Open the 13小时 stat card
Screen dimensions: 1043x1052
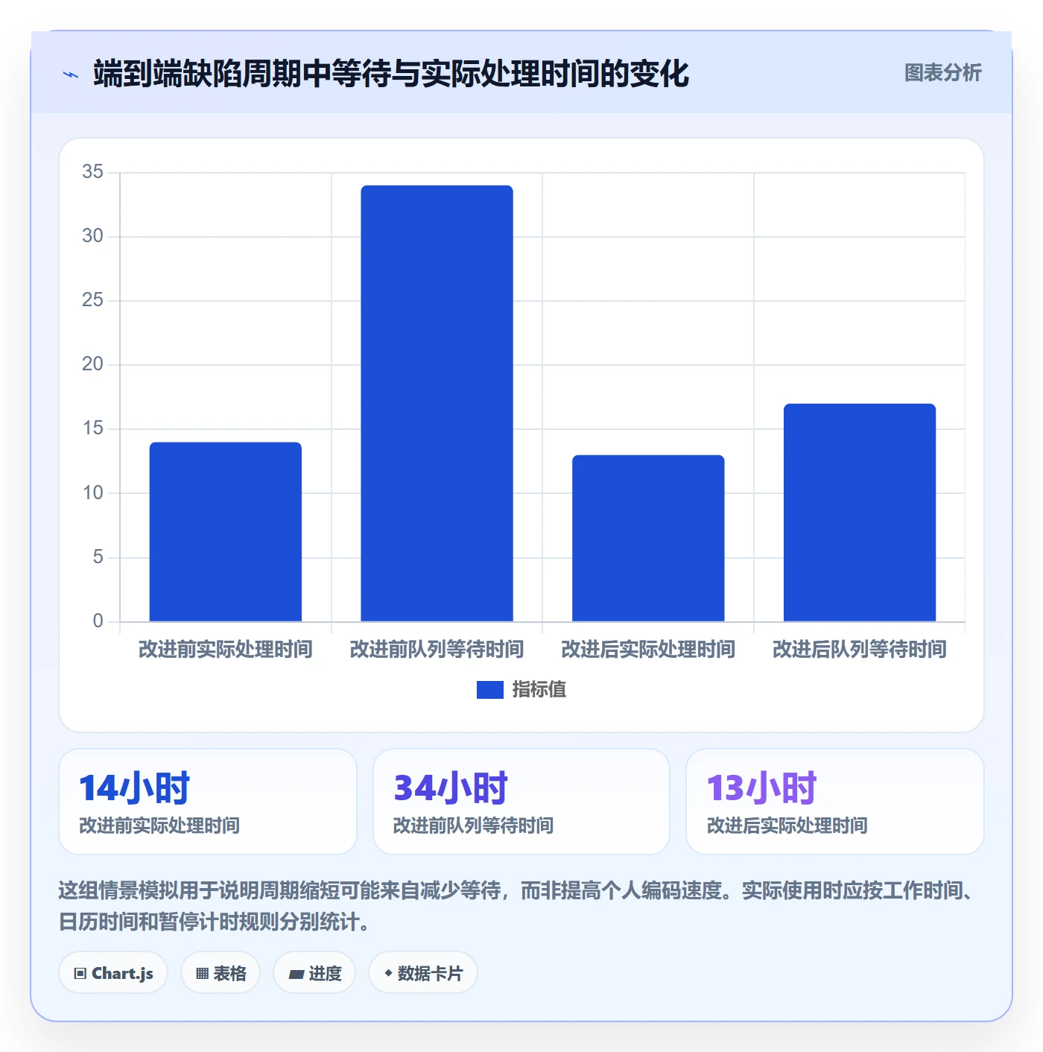[x=835, y=802]
